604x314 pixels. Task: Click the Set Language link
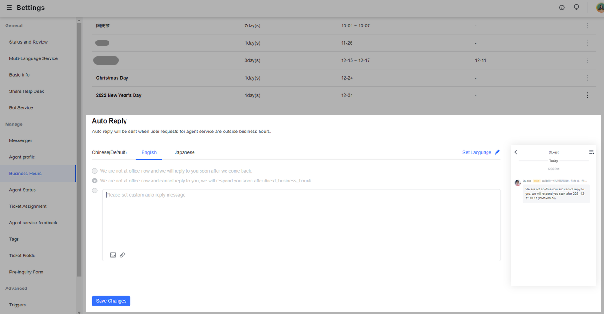point(477,152)
